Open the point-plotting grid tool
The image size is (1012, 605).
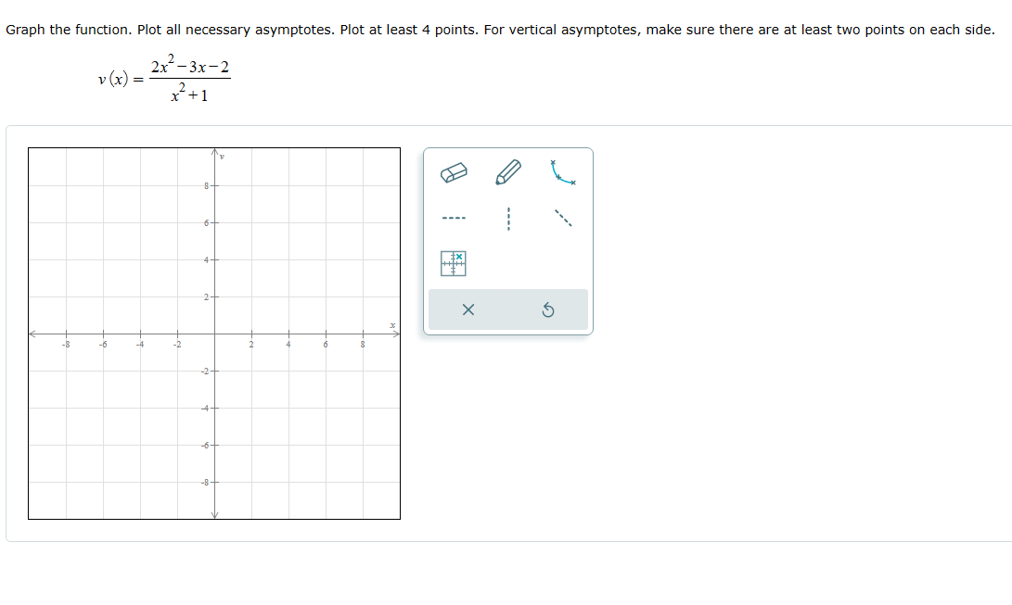pos(454,263)
